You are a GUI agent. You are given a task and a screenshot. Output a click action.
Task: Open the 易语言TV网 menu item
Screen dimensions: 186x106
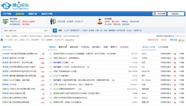pyautogui.click(x=47, y=14)
